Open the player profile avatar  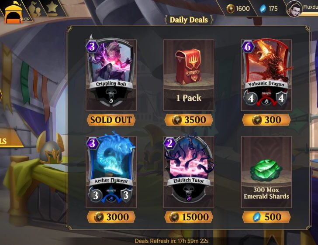294,9
